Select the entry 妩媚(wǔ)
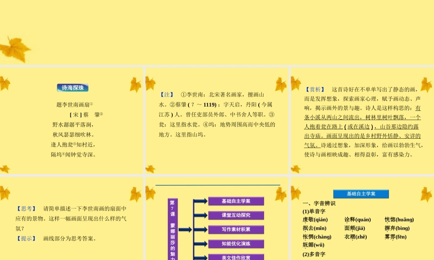The width and height of the screenshot is (434, 260). tap(313, 245)
